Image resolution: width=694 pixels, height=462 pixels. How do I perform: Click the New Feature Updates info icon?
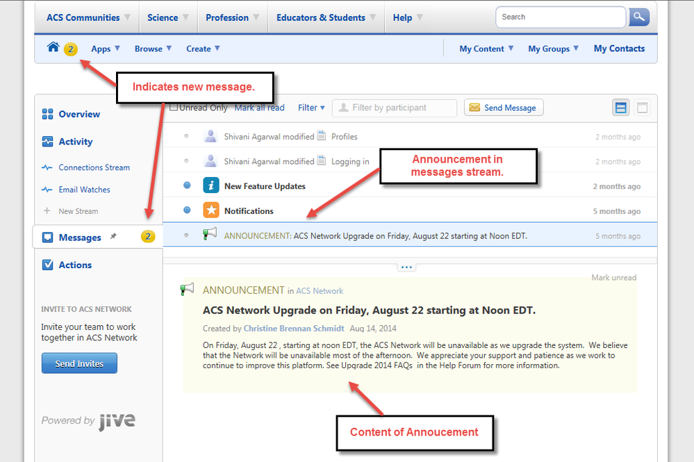coord(211,186)
